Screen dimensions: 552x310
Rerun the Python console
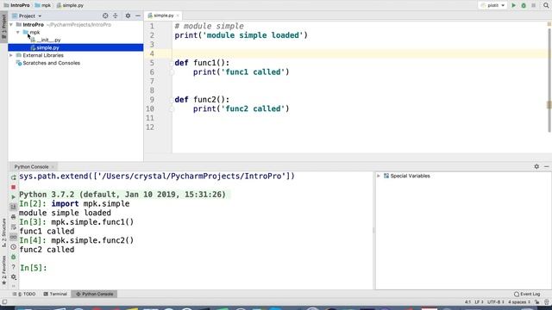pos(14,177)
